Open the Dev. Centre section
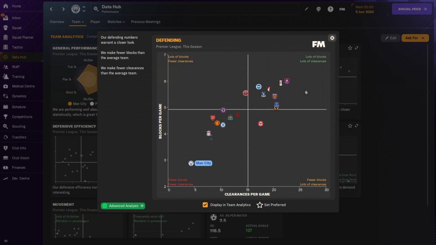Viewport: 436px width, 245px height. 21,178
